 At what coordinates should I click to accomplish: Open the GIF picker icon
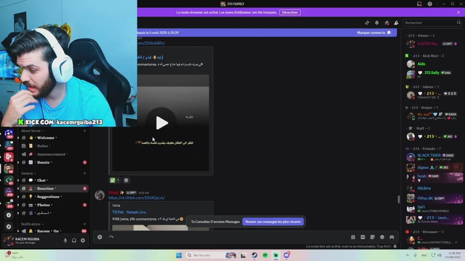[x=363, y=237]
